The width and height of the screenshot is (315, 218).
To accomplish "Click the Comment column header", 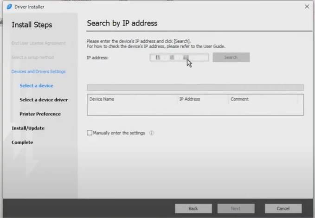I will tap(239, 99).
